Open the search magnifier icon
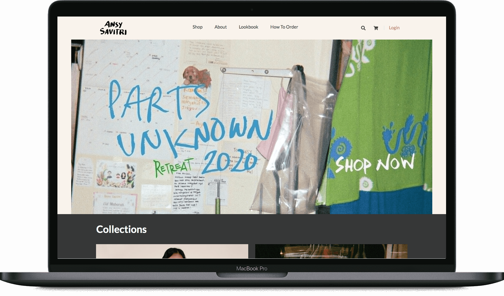Viewport: 504px width, 296px height. pos(363,28)
